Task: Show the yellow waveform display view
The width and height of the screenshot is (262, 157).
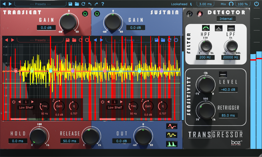Action: tap(171, 135)
